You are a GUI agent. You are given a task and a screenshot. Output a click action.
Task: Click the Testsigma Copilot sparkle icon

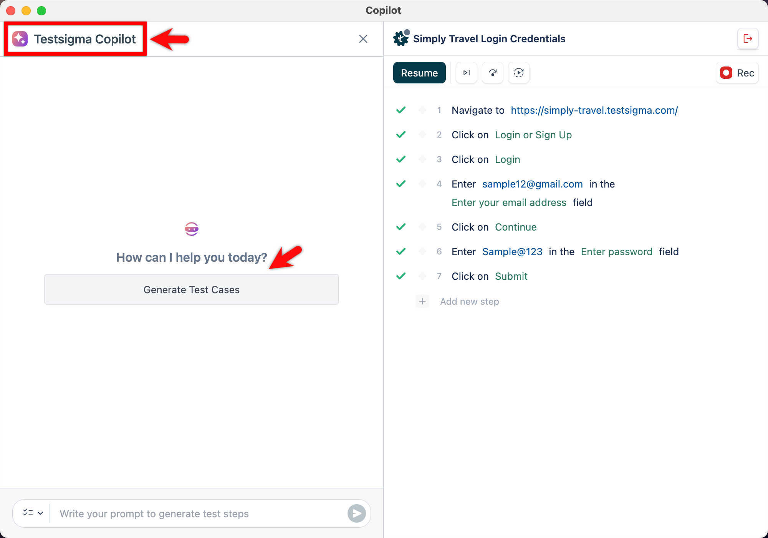tap(20, 39)
